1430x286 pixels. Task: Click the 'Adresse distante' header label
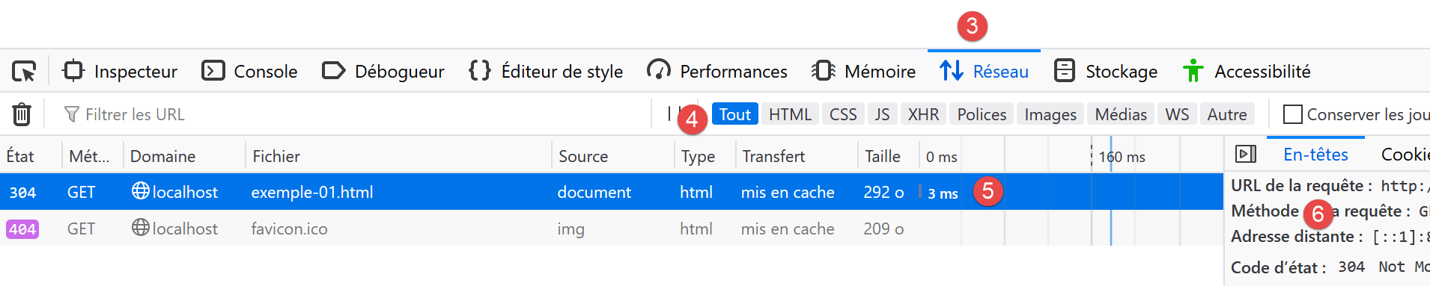point(1297,237)
